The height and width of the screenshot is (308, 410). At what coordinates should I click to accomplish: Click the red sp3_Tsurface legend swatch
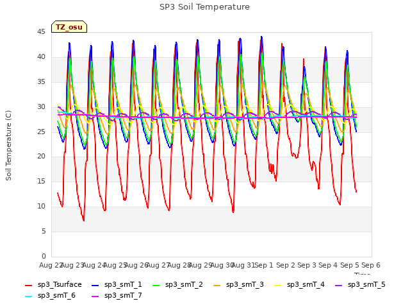(x=28, y=285)
